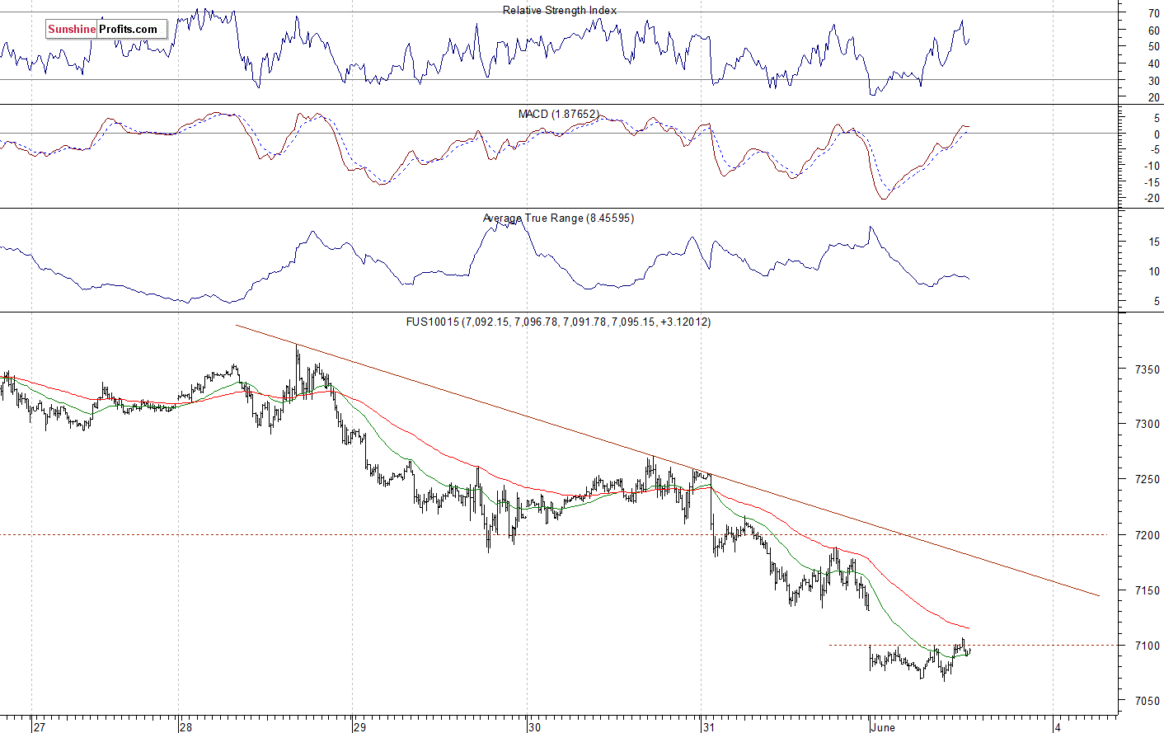The image size is (1164, 733).
Task: Click the 28 date label on axis
Action: point(185,727)
